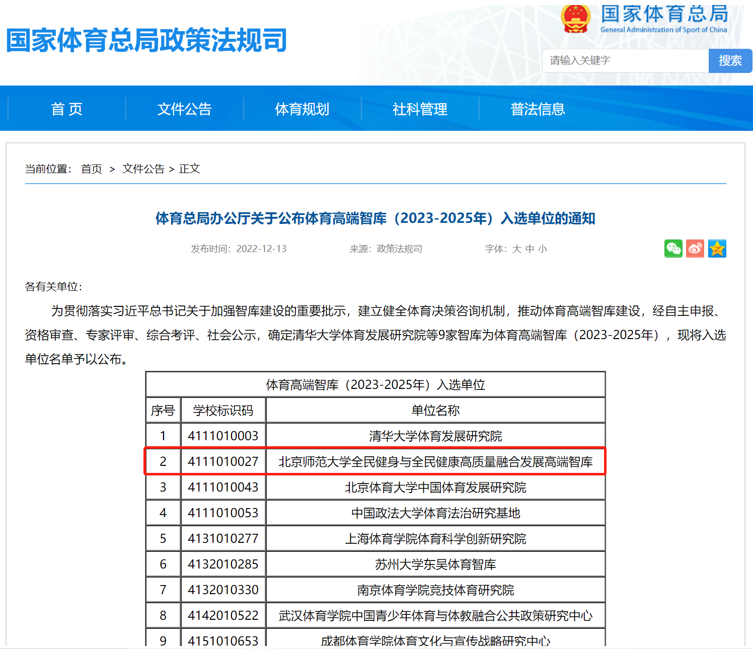
Task: Set font size to 中
Action: [530, 249]
